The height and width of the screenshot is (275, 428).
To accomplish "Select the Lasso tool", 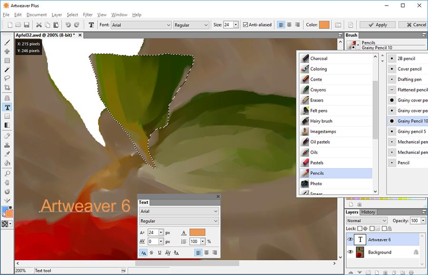I will (7, 78).
